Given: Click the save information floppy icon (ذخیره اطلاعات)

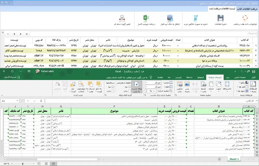Looking at the screenshot, I should [x=220, y=18].
